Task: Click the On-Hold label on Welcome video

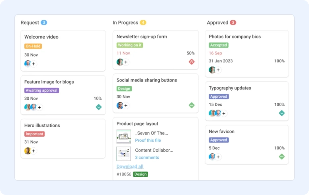Action: point(33,46)
